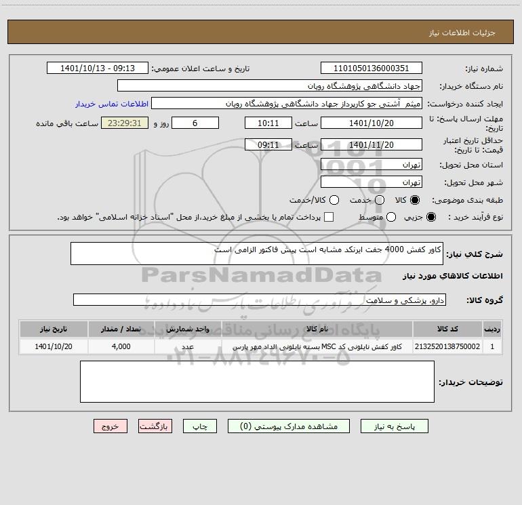Click product code 2132520138750002 cell
Screen dimensions: 522x505
447,346
